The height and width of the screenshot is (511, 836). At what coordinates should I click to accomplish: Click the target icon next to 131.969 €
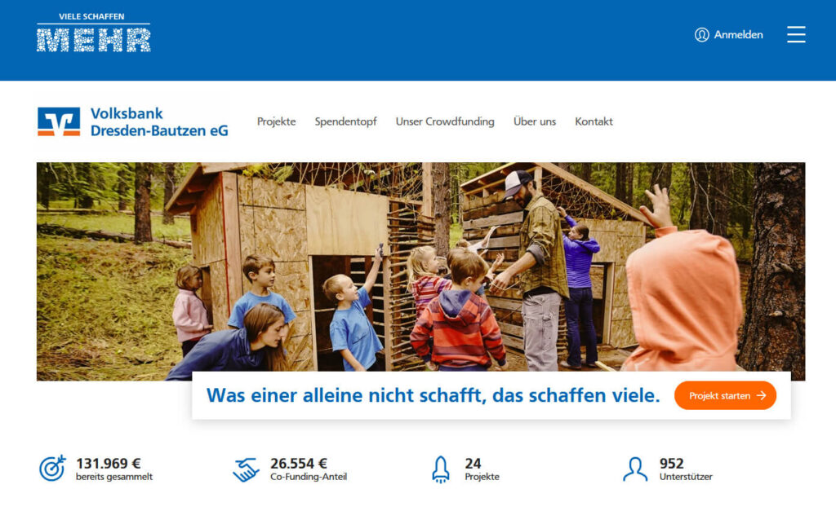[x=52, y=469]
